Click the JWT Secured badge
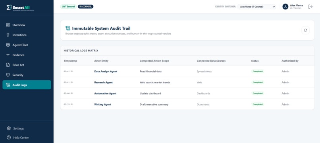320x143 pixels. (x=68, y=6)
